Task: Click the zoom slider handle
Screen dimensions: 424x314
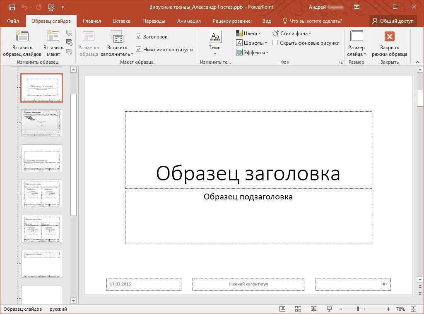Action: click(358, 309)
